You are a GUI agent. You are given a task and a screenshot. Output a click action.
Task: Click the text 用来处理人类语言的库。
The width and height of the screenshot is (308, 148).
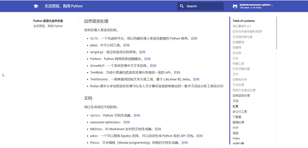pos(101,30)
